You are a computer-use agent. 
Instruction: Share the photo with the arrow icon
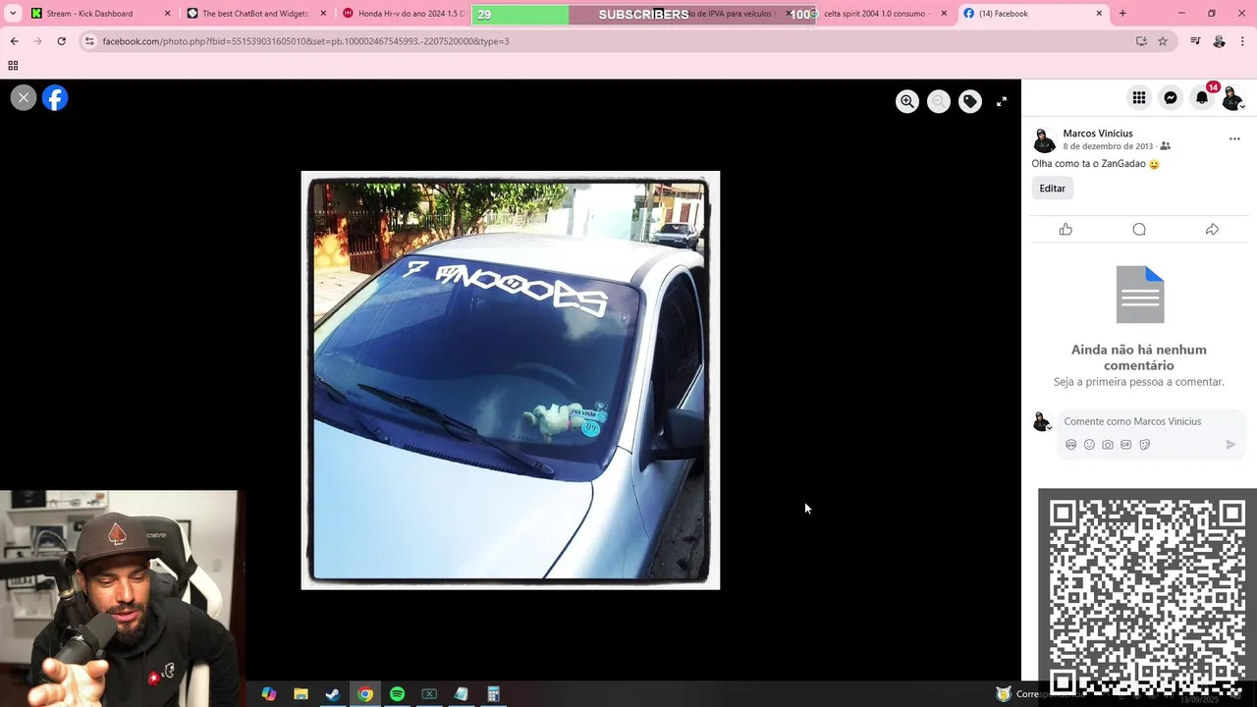(x=1212, y=229)
